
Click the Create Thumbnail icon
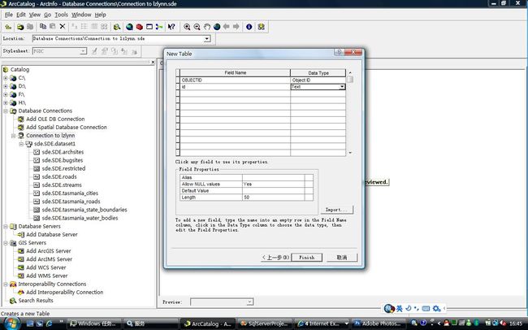(261, 27)
